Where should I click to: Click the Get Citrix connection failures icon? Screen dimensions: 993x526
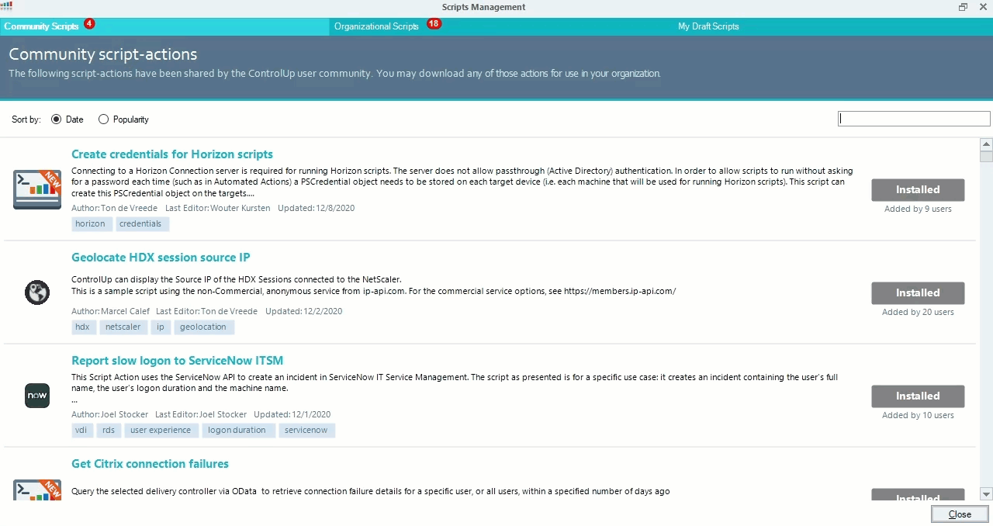tap(37, 490)
